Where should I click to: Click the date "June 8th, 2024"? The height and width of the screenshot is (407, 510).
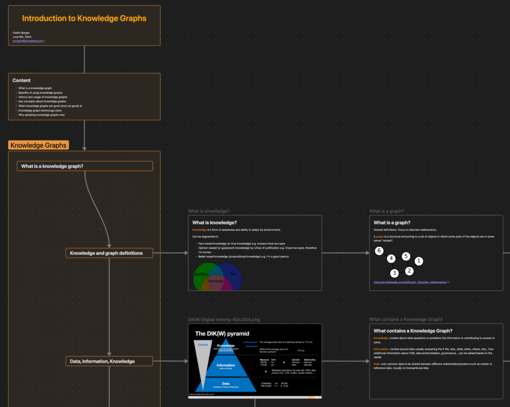point(22,37)
